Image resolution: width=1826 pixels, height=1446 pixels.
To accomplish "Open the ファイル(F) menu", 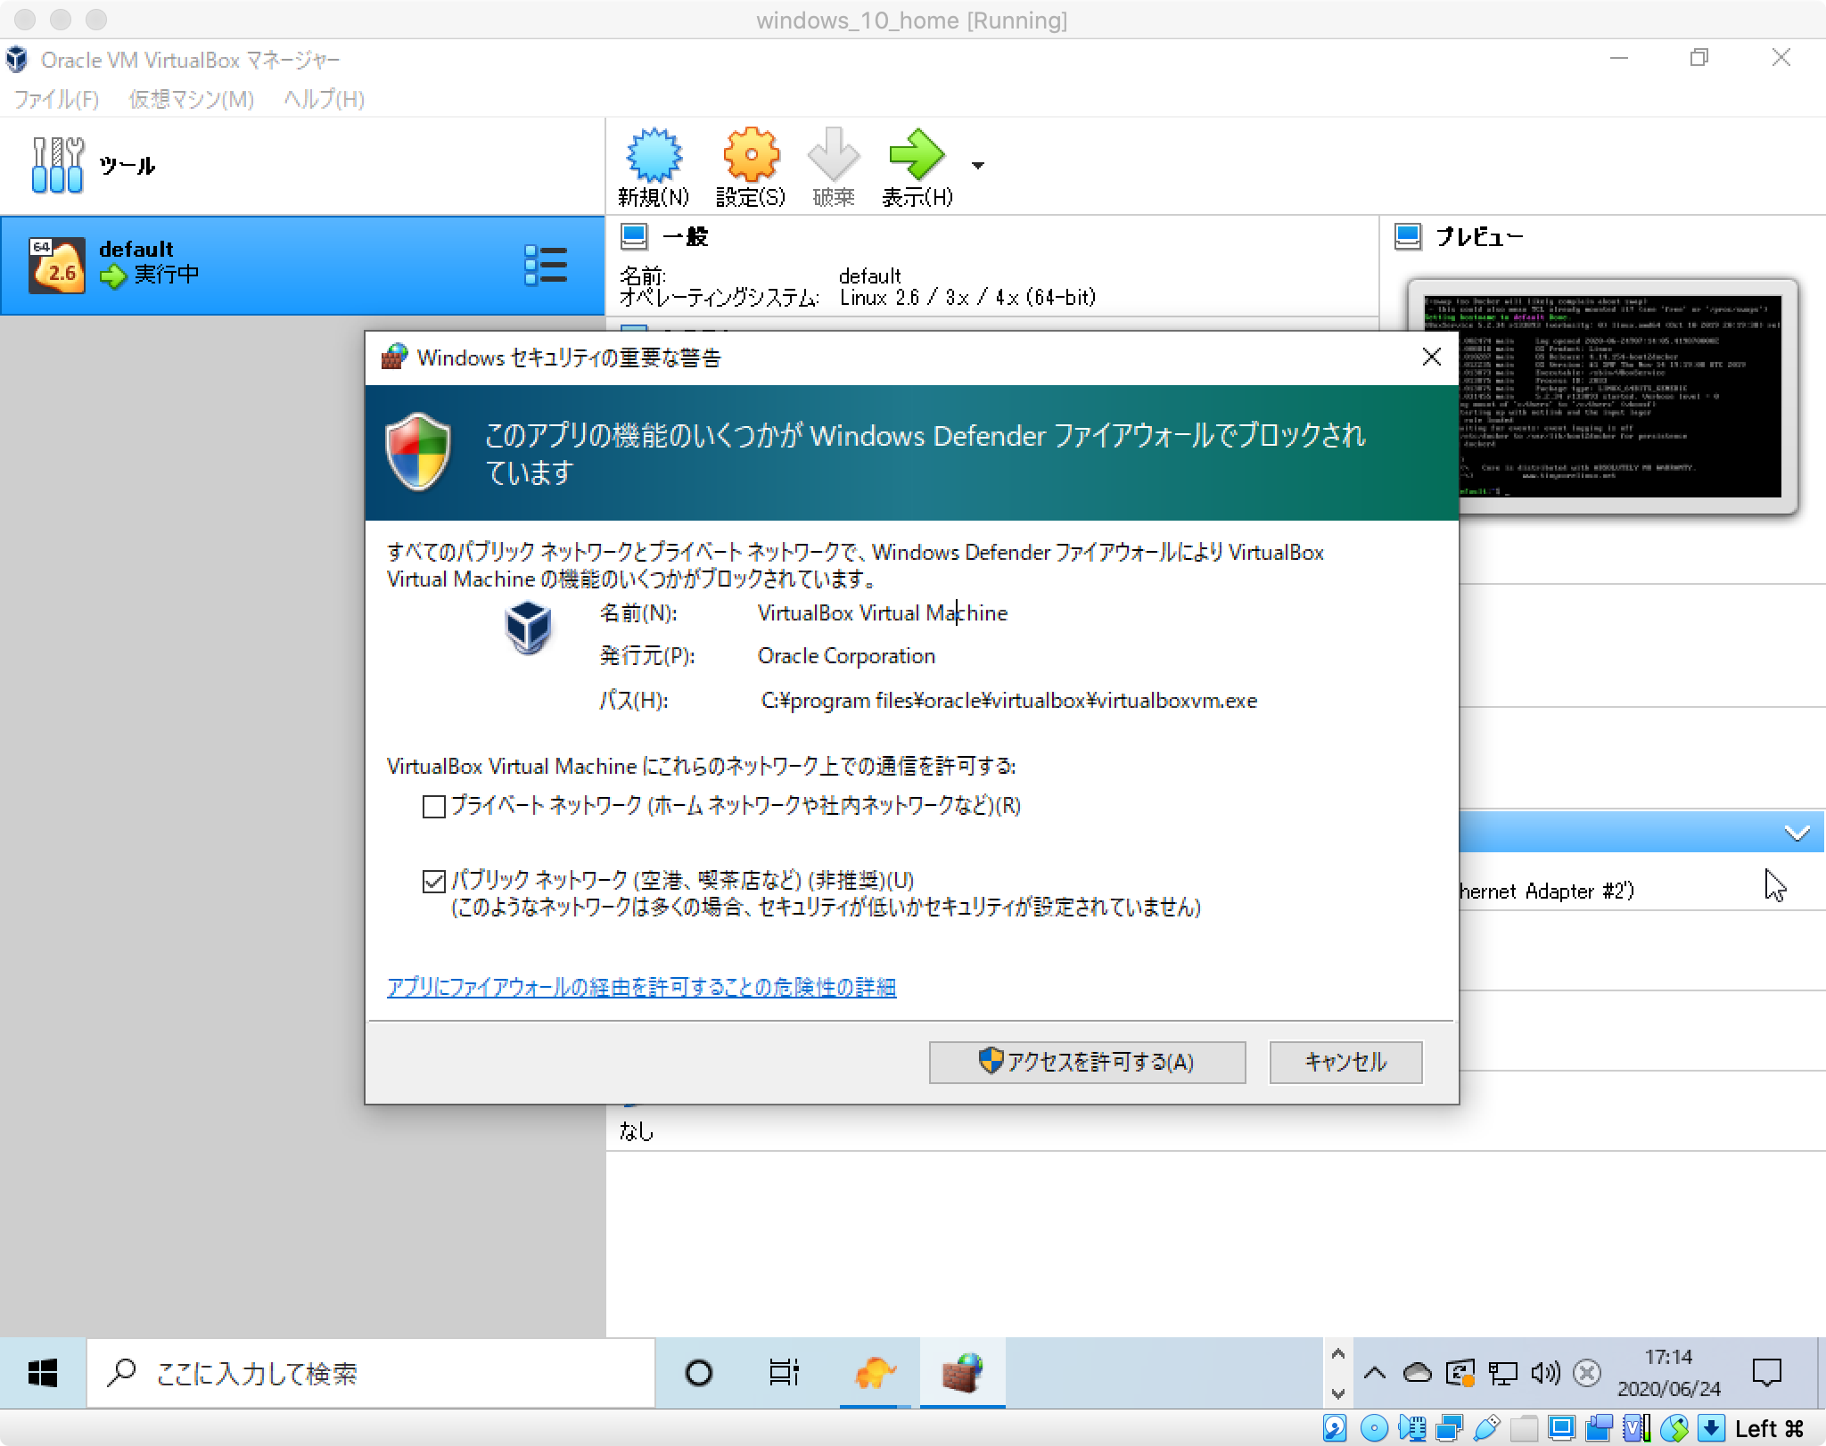I will pos(56,99).
